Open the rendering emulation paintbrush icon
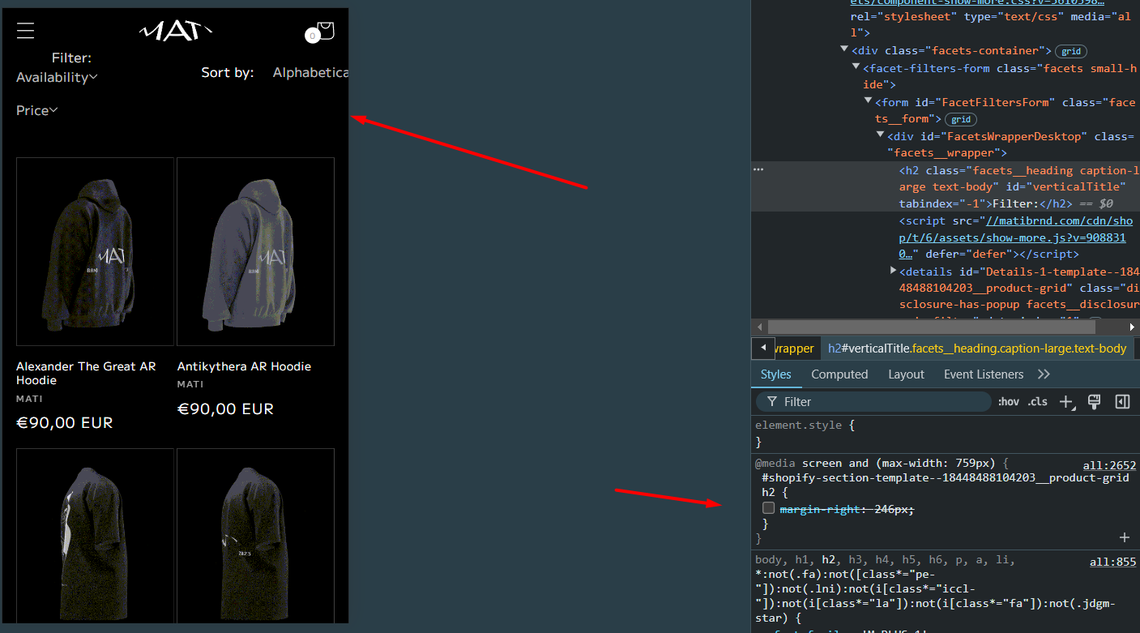The width and height of the screenshot is (1140, 633). point(1094,401)
